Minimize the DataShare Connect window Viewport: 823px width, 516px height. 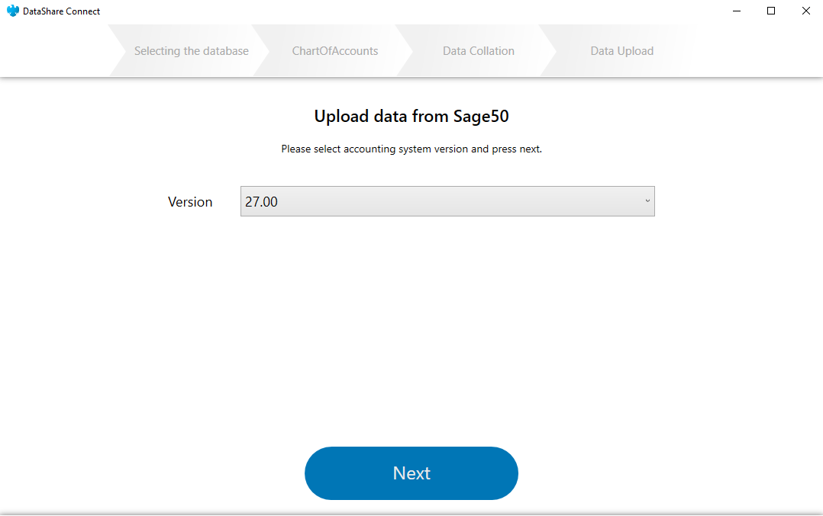coord(736,11)
